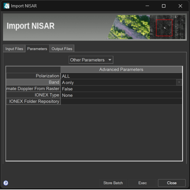Click the IONEX Type row label

[33, 95]
